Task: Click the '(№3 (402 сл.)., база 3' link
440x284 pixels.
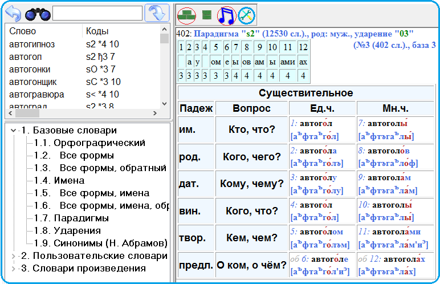Action: coord(394,45)
